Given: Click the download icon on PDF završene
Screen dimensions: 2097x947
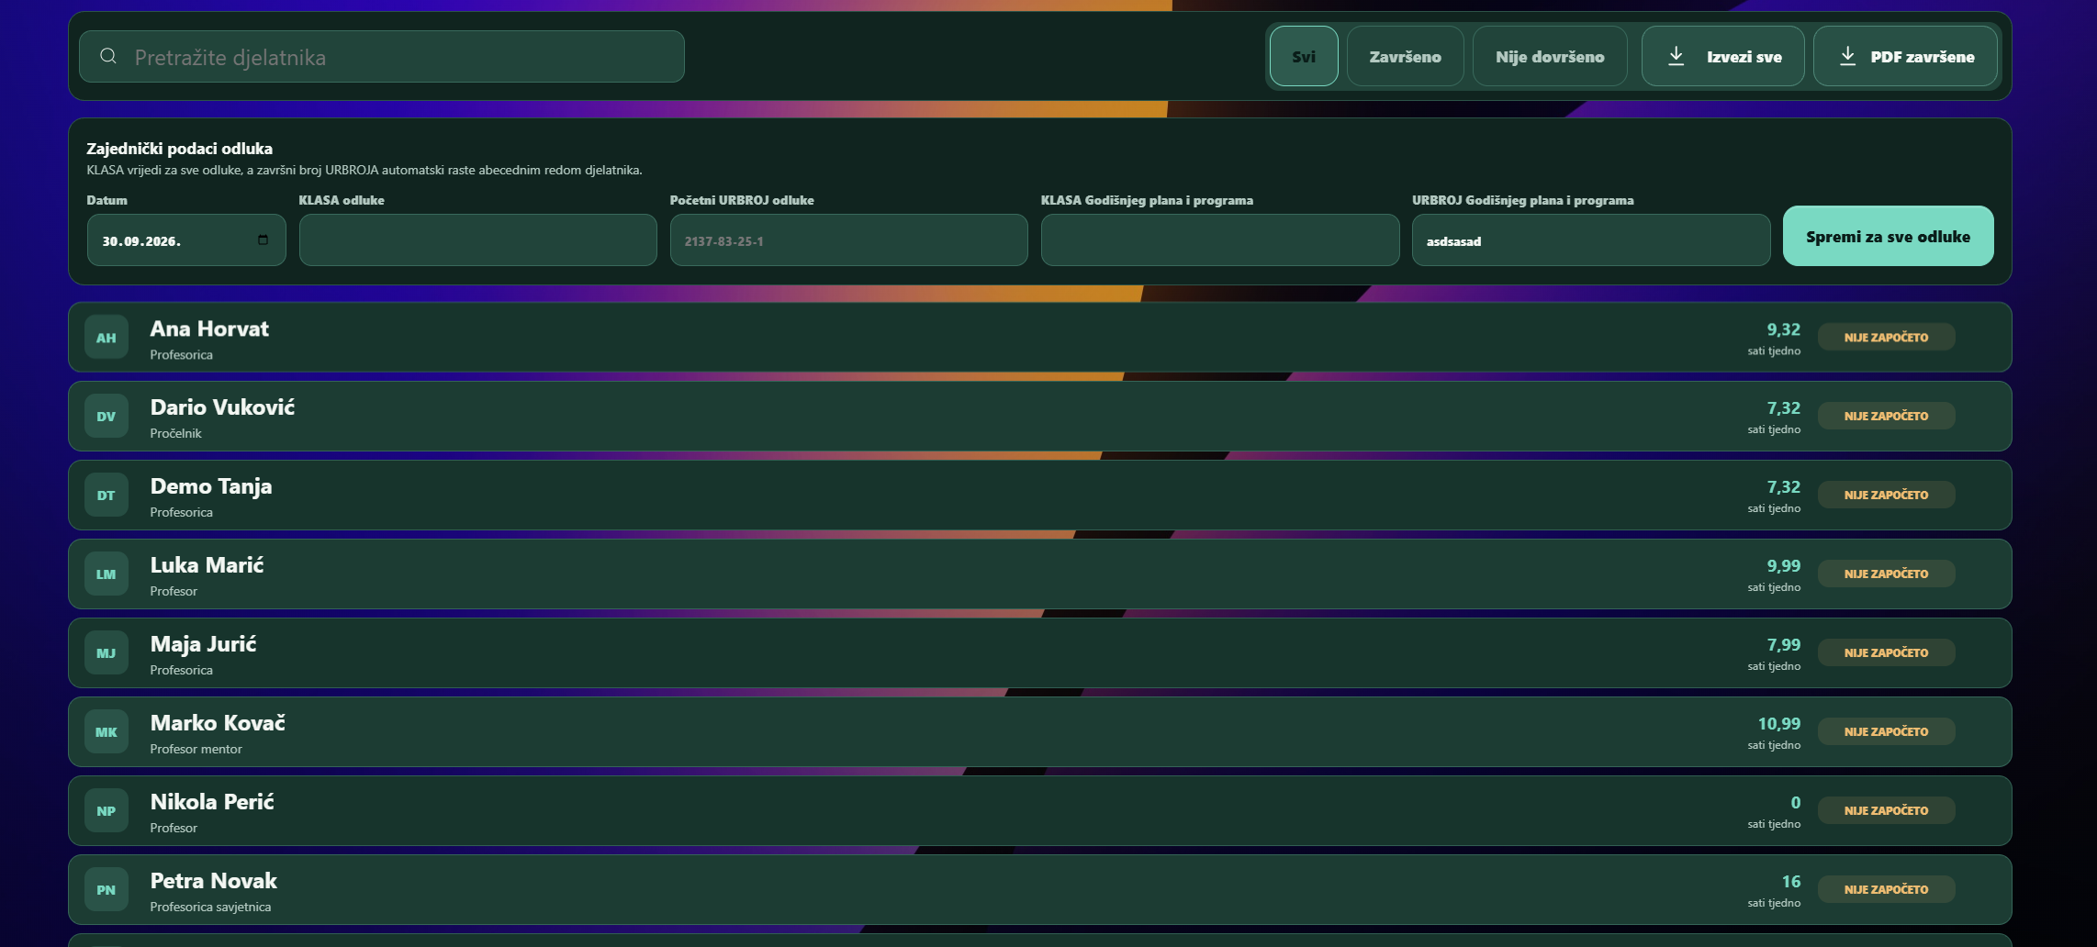Looking at the screenshot, I should coord(1847,56).
